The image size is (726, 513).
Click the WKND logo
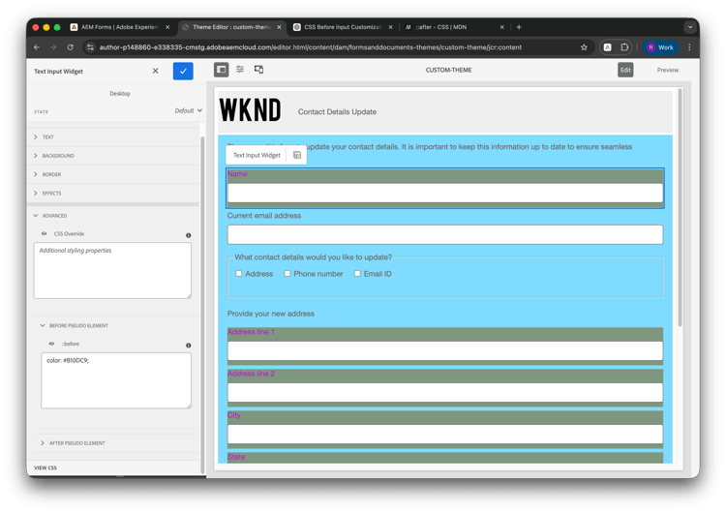[250, 110]
